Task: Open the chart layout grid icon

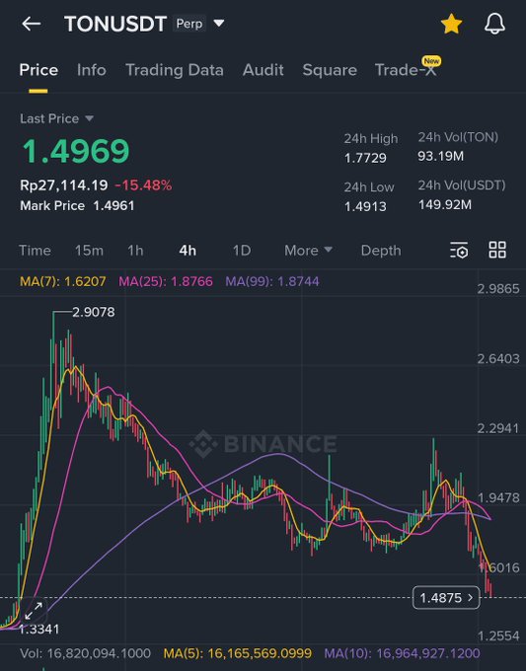Action: point(497,250)
